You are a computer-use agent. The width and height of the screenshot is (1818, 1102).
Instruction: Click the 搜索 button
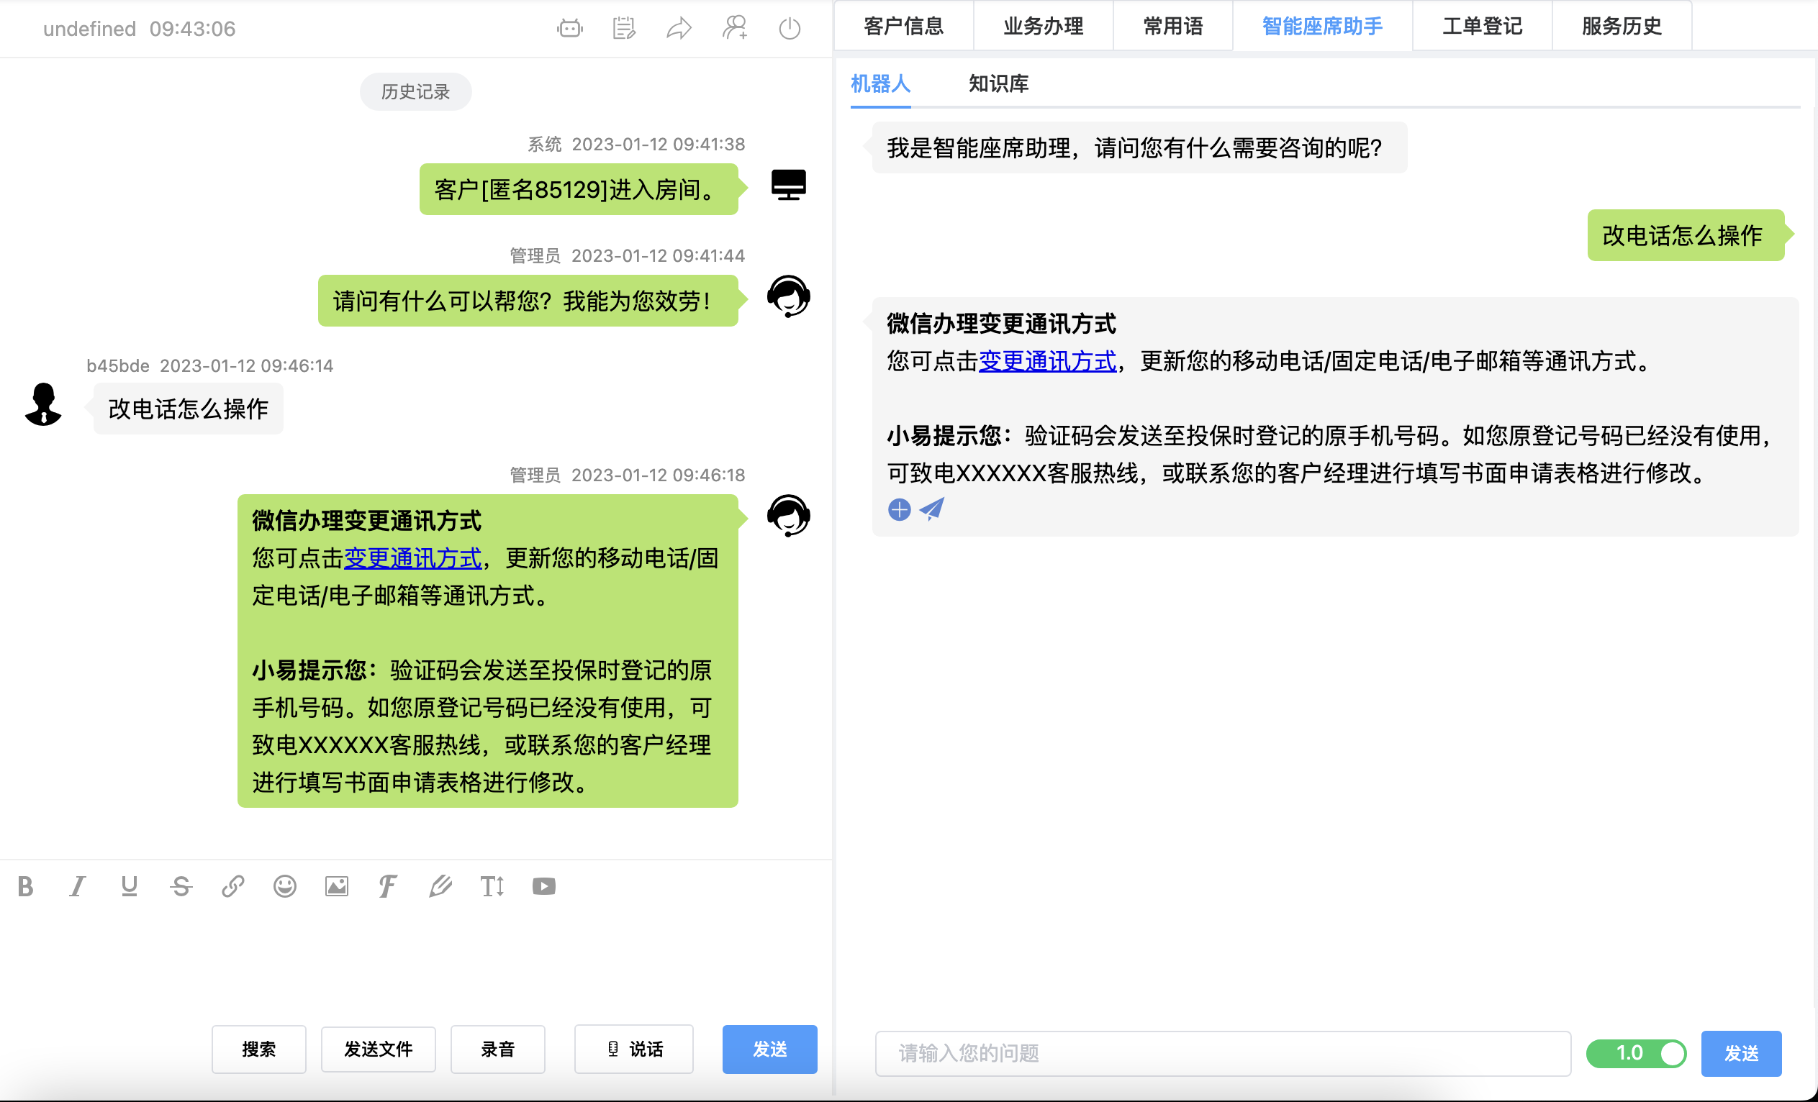[259, 1049]
